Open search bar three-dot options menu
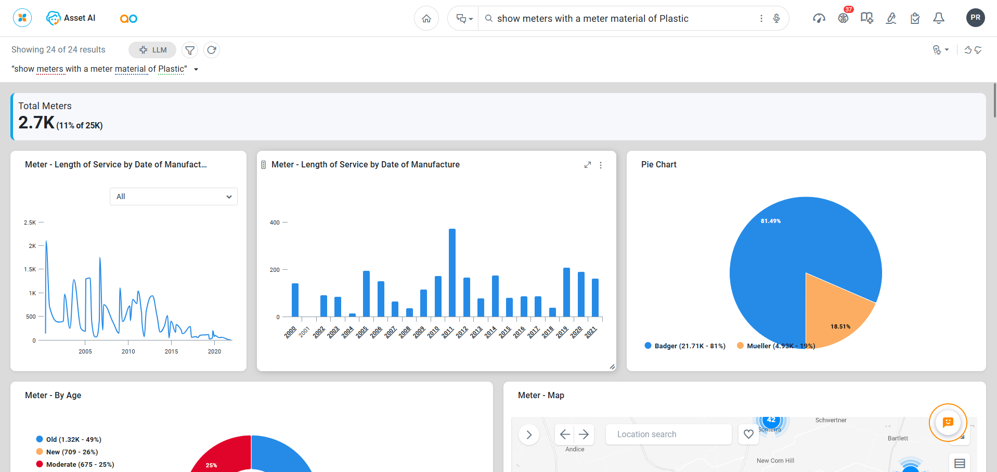Screen dimensions: 997x472 click(x=761, y=19)
